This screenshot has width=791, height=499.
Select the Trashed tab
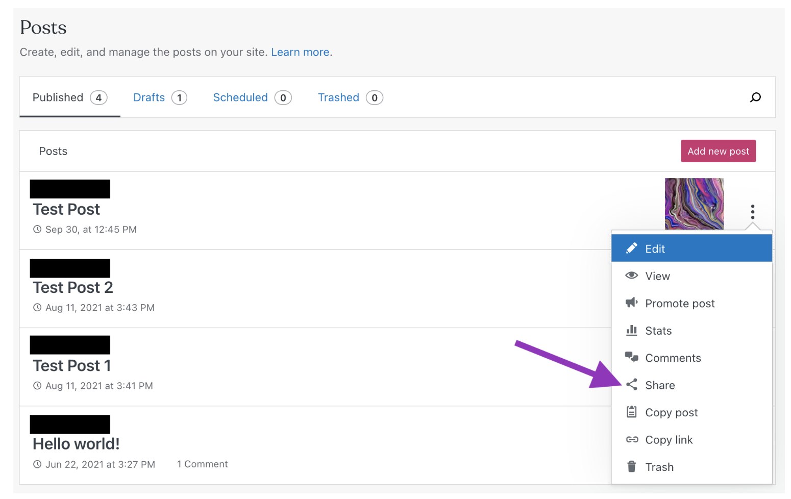(338, 97)
